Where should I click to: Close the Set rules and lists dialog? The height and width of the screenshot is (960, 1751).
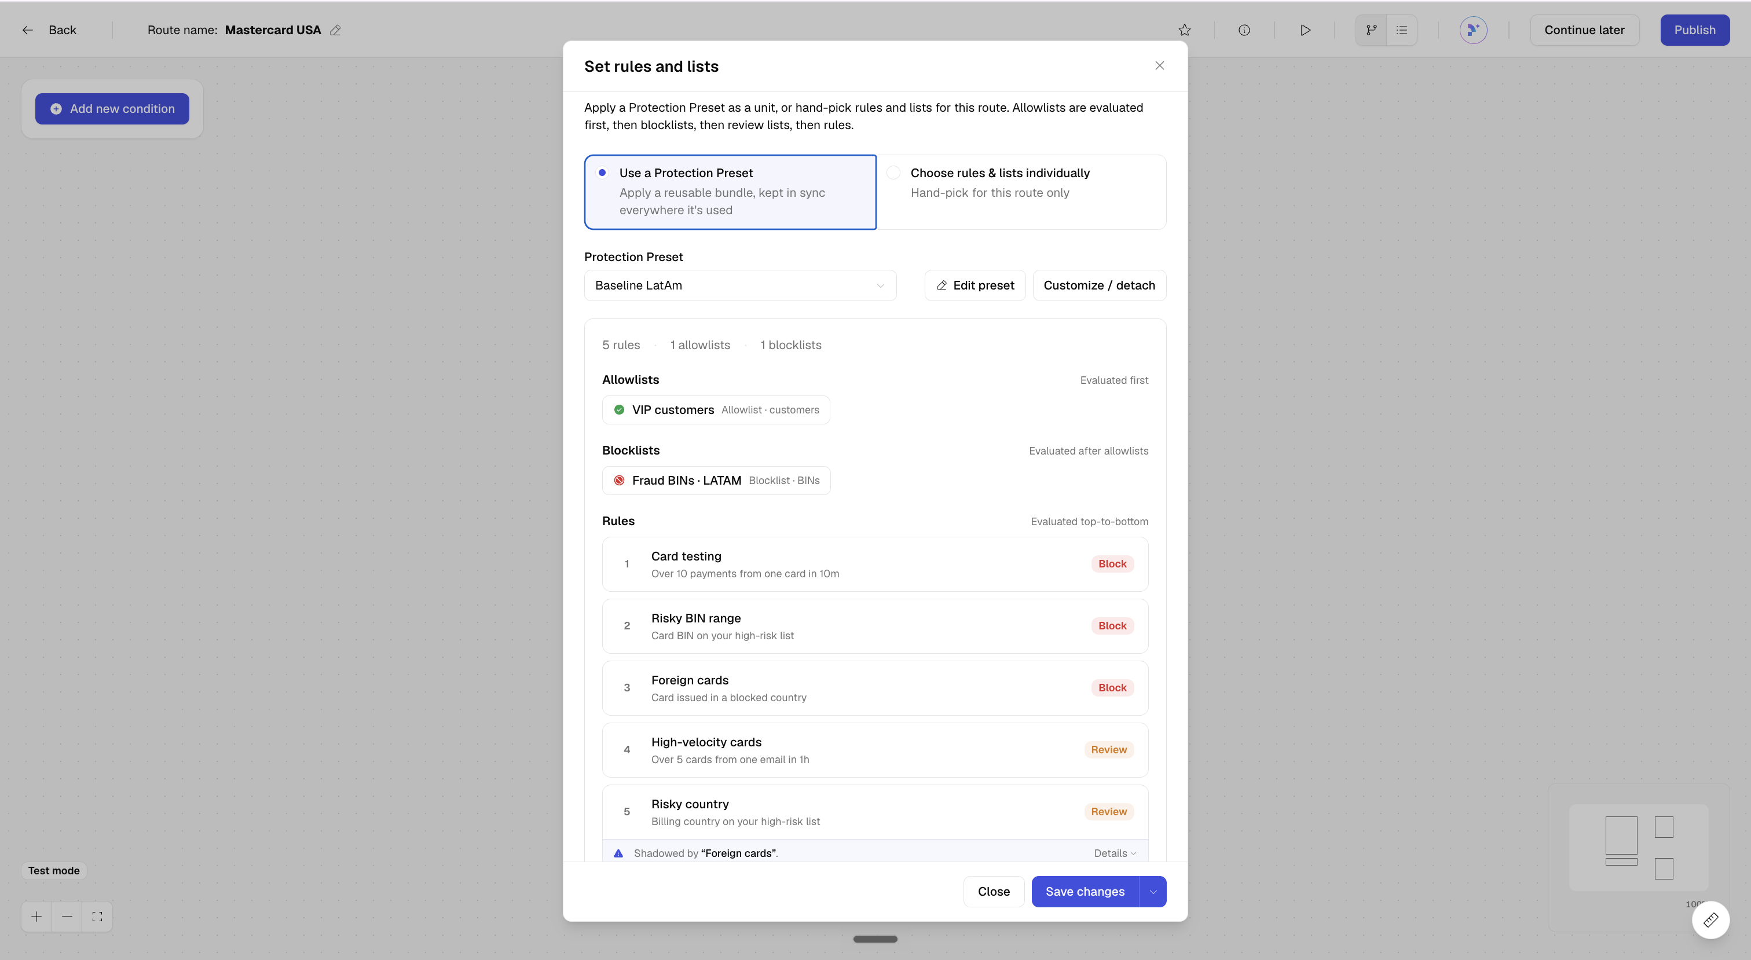(x=1160, y=66)
